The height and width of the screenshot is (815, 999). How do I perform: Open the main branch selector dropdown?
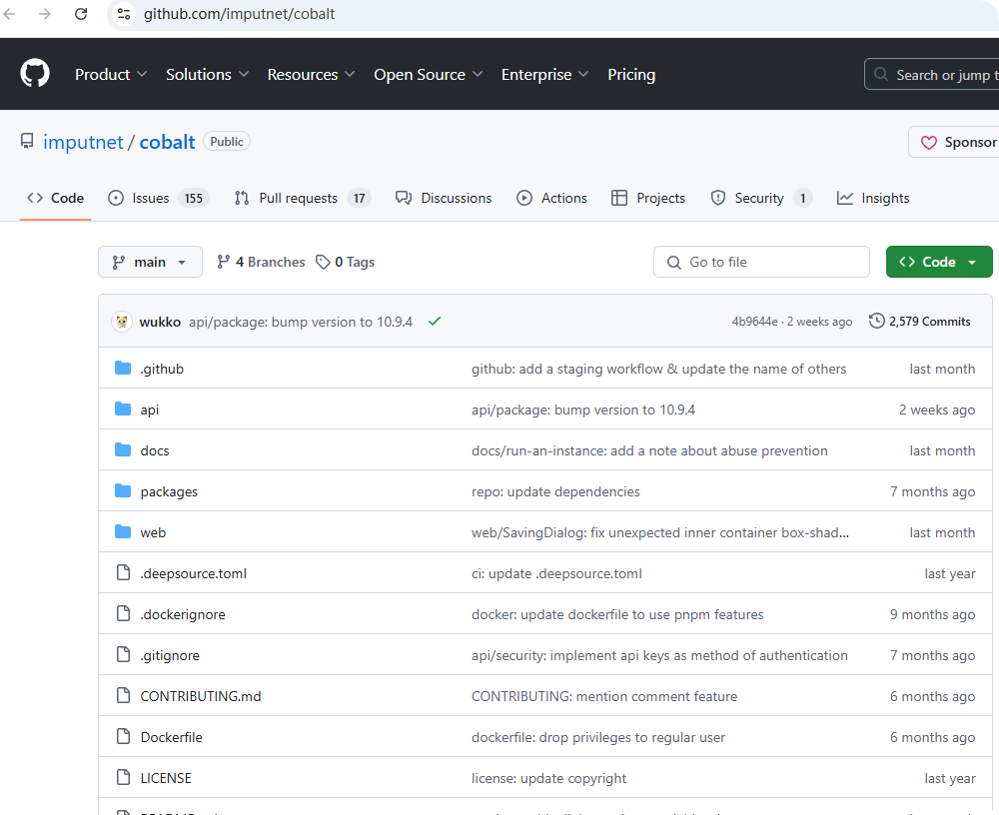click(x=150, y=262)
